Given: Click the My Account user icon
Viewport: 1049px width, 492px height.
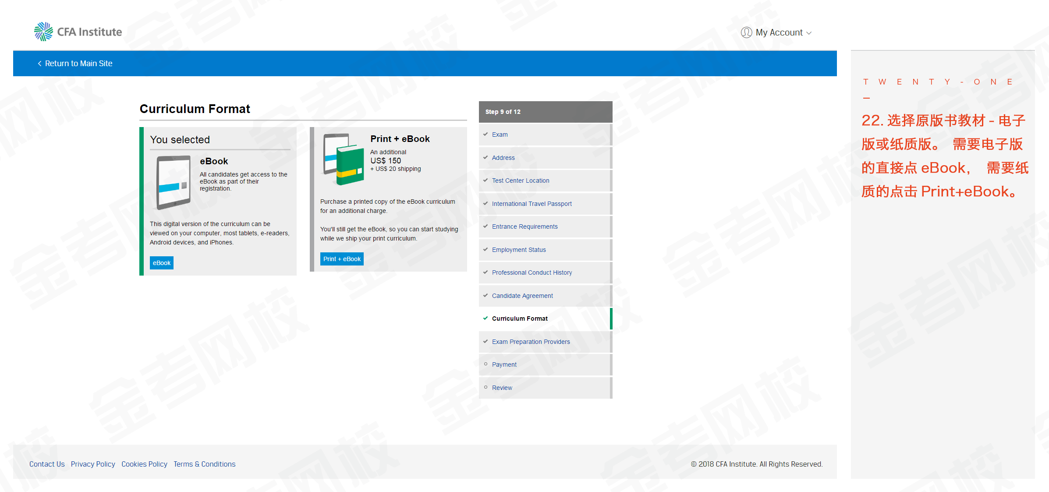Looking at the screenshot, I should pos(744,32).
